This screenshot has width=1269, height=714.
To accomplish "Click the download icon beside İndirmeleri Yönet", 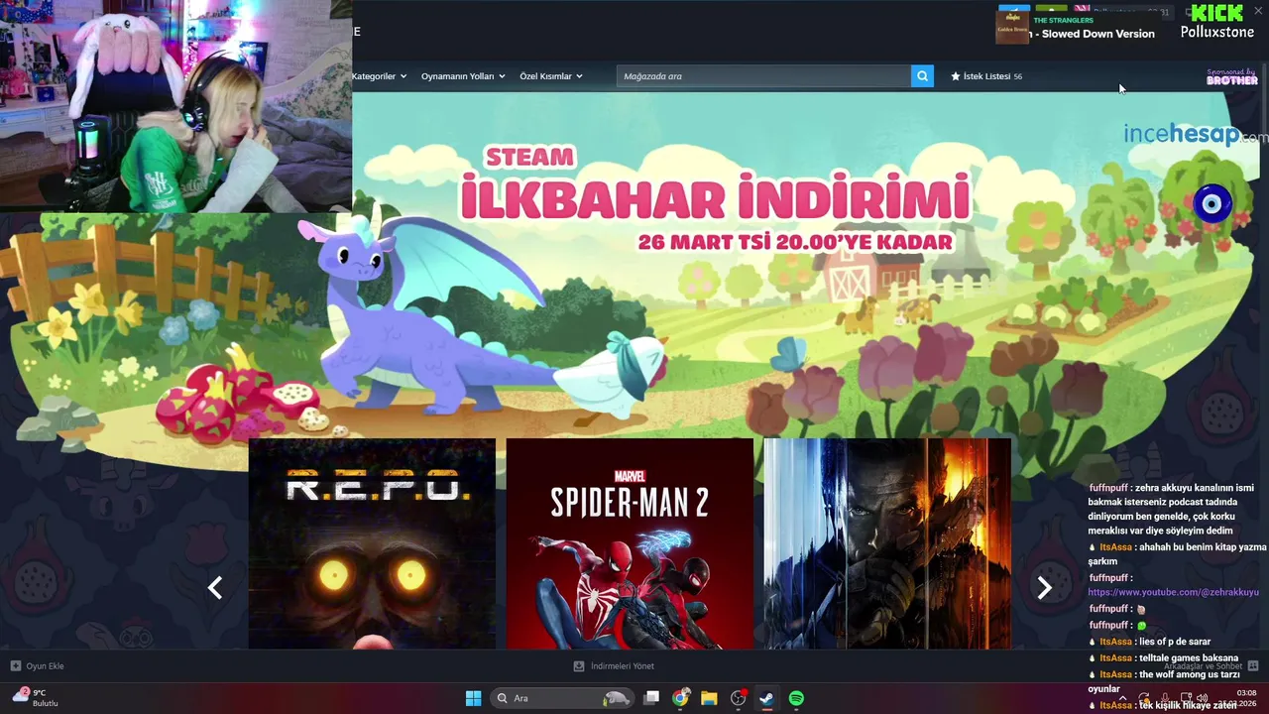I will 579,666.
